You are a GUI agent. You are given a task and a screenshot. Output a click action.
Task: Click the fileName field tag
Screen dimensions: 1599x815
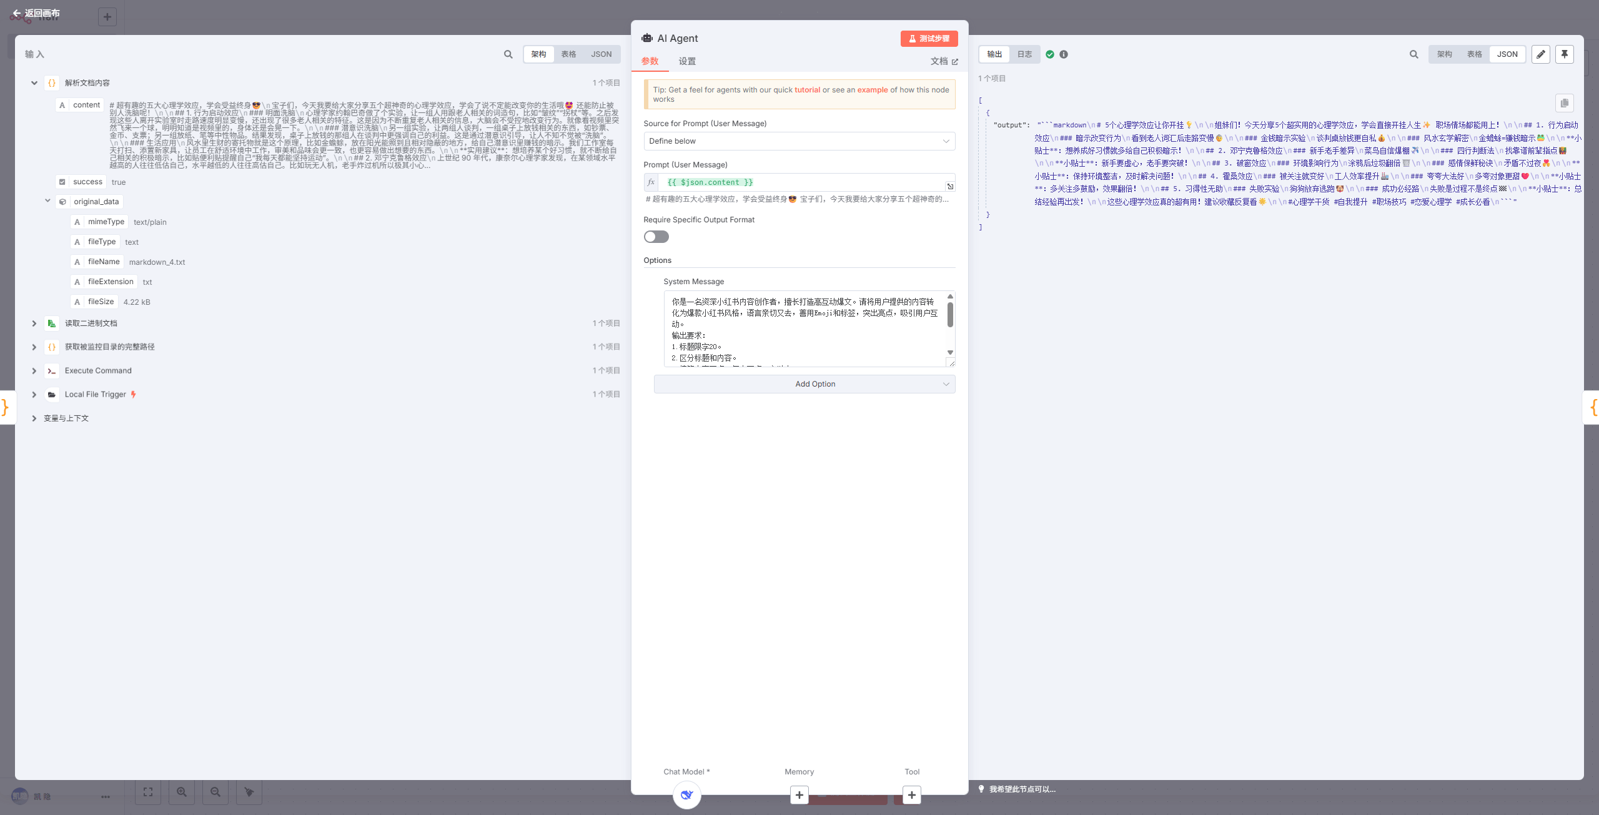(97, 262)
